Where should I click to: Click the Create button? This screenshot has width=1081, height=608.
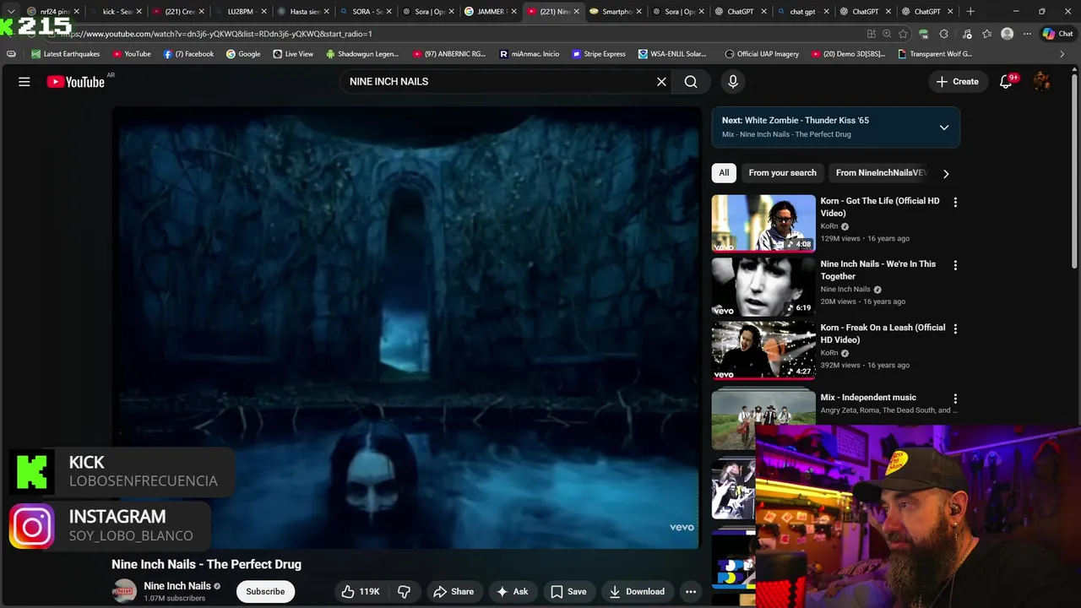[958, 82]
